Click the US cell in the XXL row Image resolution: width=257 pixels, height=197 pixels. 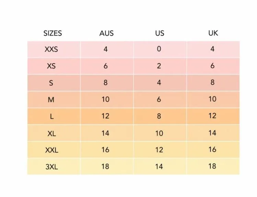[x=159, y=150]
